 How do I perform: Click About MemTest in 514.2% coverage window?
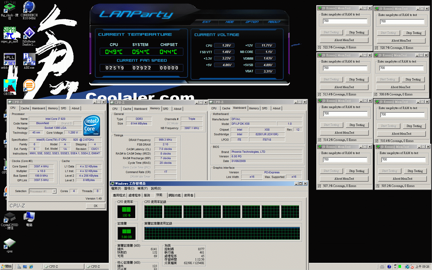[344, 133]
